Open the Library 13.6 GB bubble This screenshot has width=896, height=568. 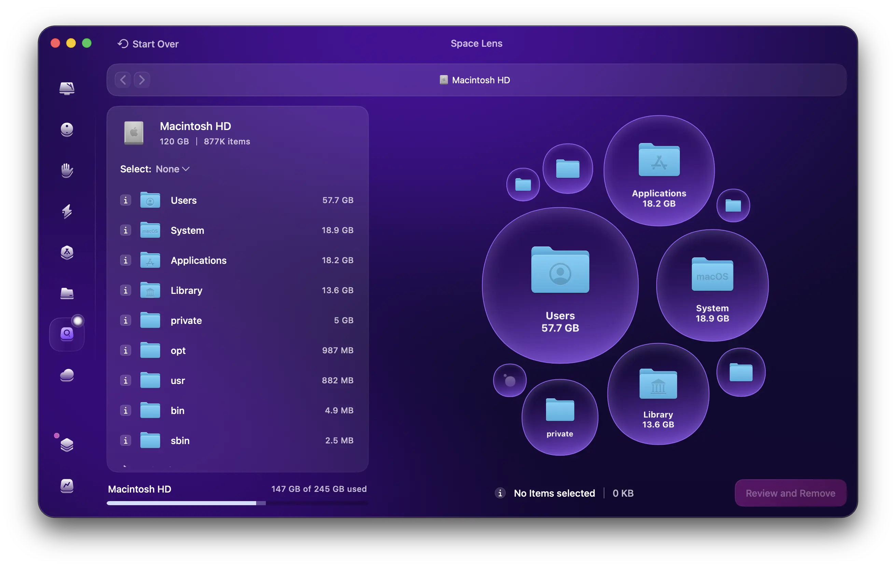click(658, 394)
